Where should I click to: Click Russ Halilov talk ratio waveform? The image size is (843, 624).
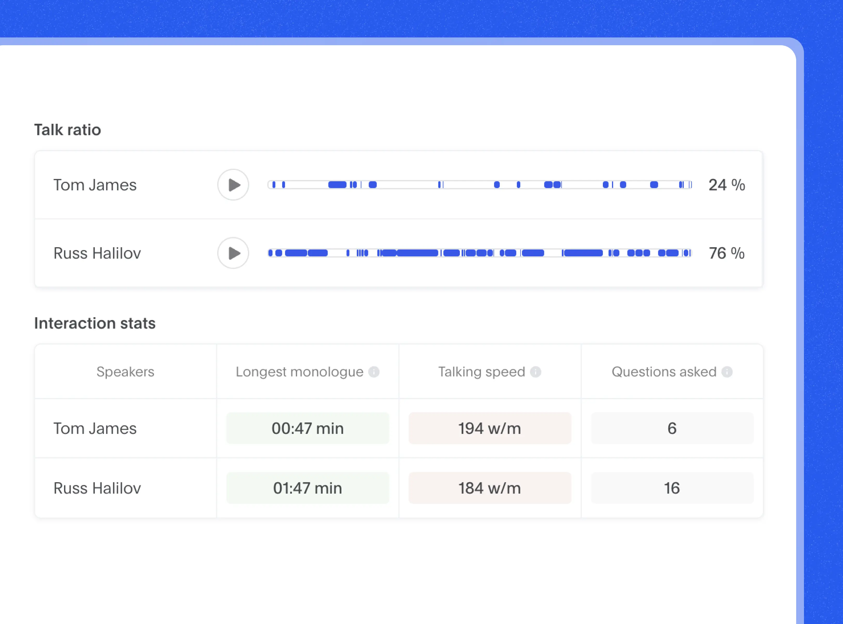pos(479,252)
